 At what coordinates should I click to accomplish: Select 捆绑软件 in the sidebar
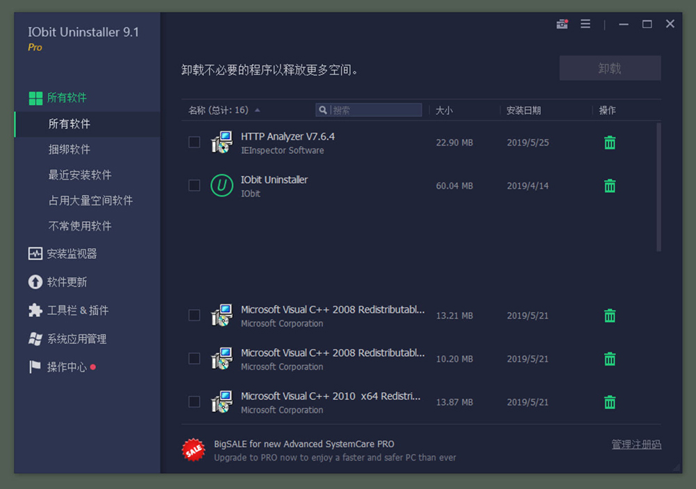[70, 149]
